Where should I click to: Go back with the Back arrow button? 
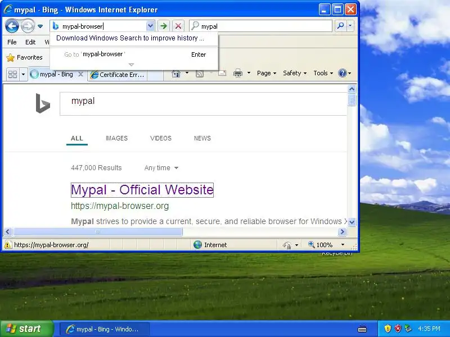click(12, 26)
